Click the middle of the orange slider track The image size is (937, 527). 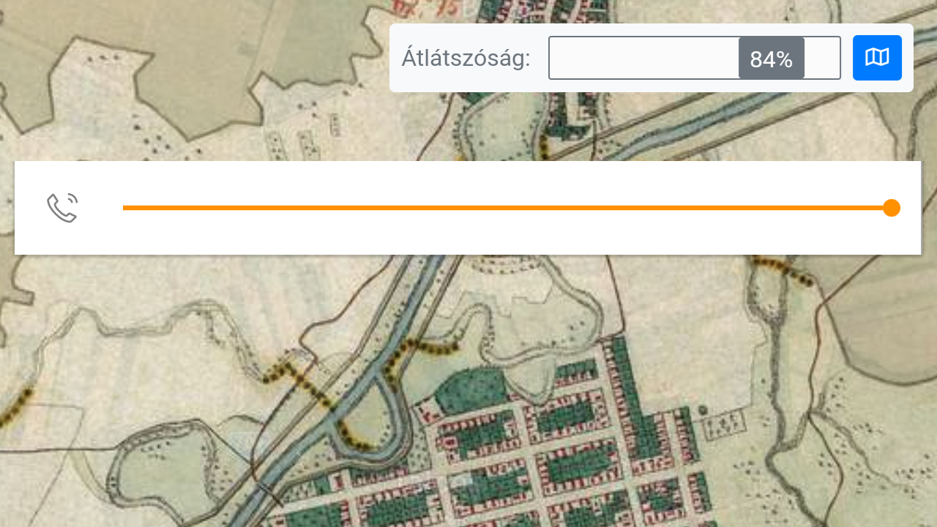click(507, 208)
